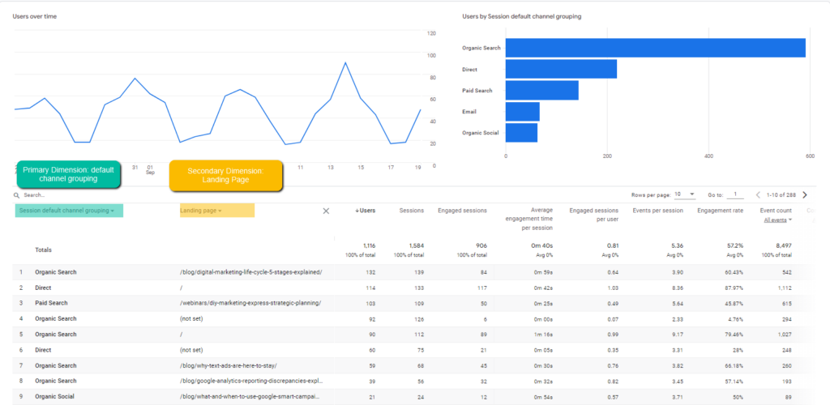830x405 pixels.
Task: Open Session default channel grouping dropdown
Action: [69, 211]
